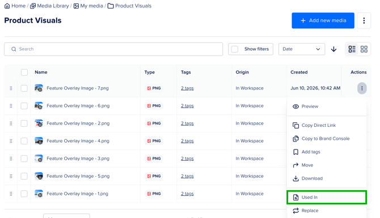Click the magnifier icon in the search field

point(14,49)
